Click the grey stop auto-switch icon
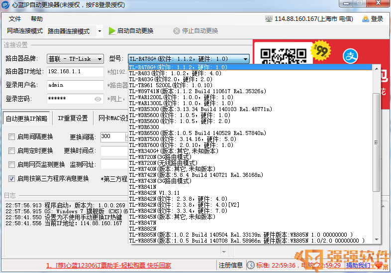The width and height of the screenshot is (391, 273). click(x=177, y=31)
